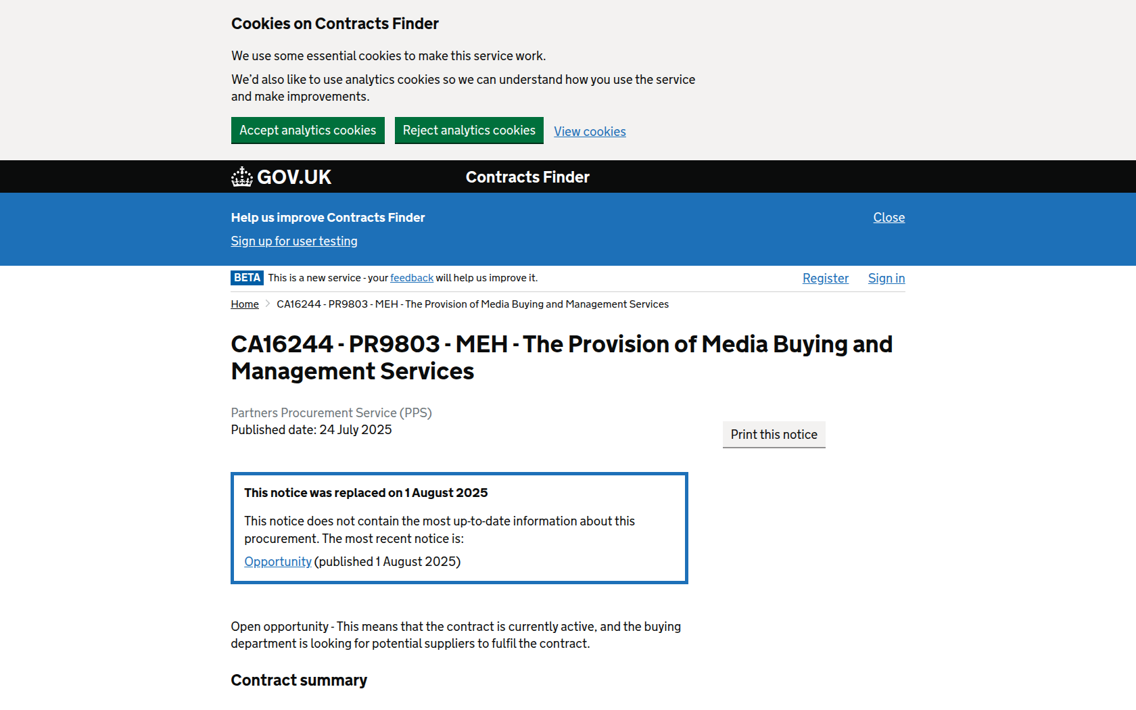The image size is (1136, 710).
Task: Click the main notice title heading
Action: point(561,358)
